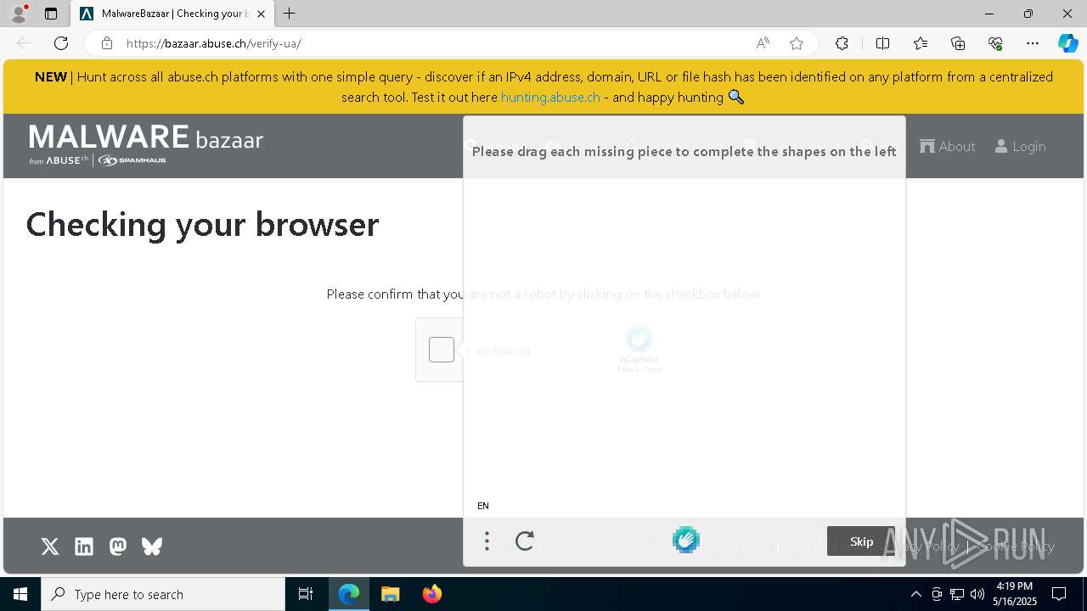Open browser Collections
Screen dimensions: 1087x611
pyautogui.click(x=958, y=43)
